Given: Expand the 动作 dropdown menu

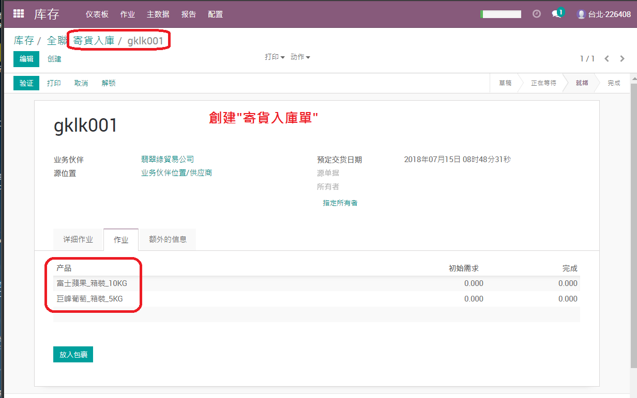Looking at the screenshot, I should coord(300,57).
